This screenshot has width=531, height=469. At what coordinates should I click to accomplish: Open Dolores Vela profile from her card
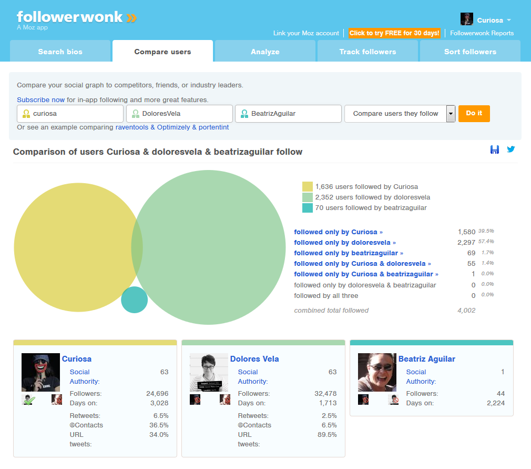coord(254,358)
